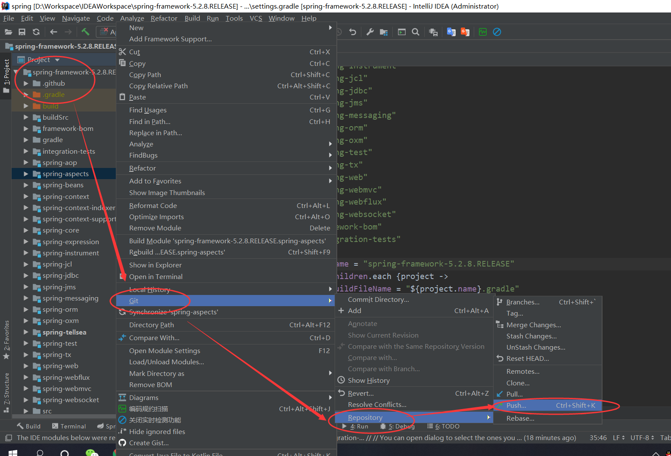Image resolution: width=671 pixels, height=456 pixels.
Task: Click the Run with Coverage terminal icon
Action: pyautogui.click(x=401, y=31)
